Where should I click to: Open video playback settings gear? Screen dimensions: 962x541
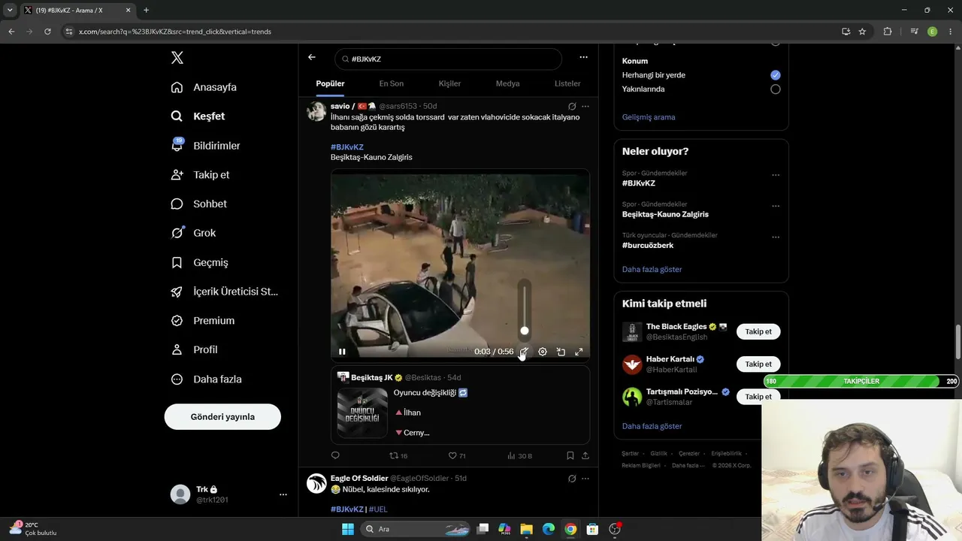coord(543,352)
